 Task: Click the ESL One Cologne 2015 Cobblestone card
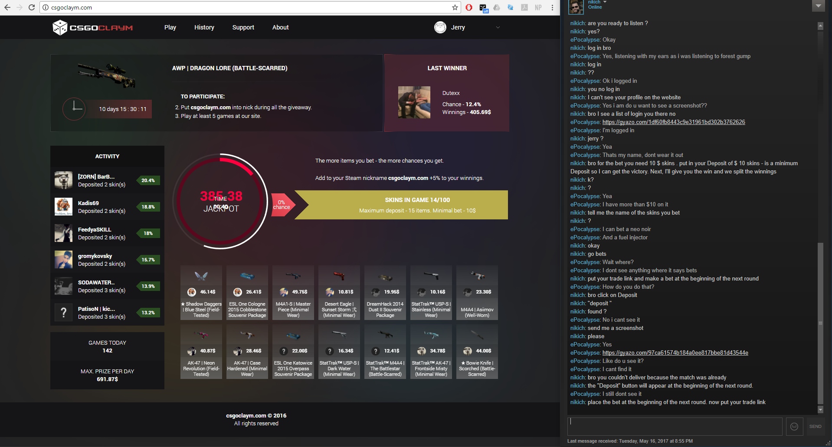point(247,293)
